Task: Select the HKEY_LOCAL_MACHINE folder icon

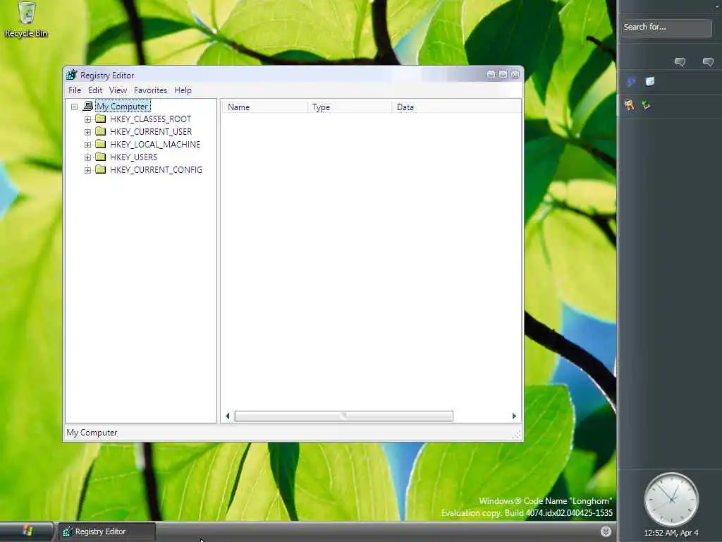Action: tap(100, 144)
